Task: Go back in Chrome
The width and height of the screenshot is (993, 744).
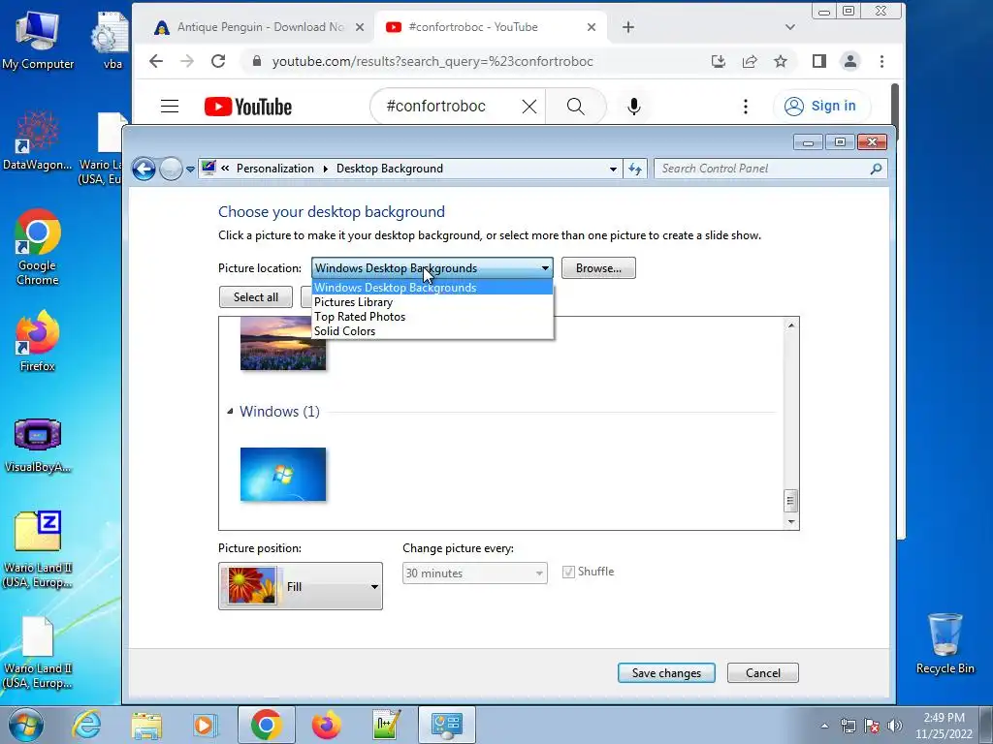Action: [x=156, y=61]
